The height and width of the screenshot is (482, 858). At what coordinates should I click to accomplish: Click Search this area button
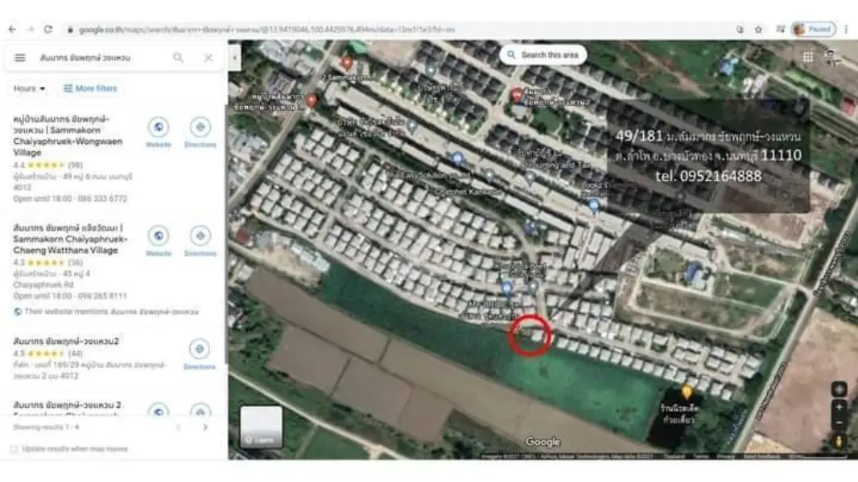[542, 55]
